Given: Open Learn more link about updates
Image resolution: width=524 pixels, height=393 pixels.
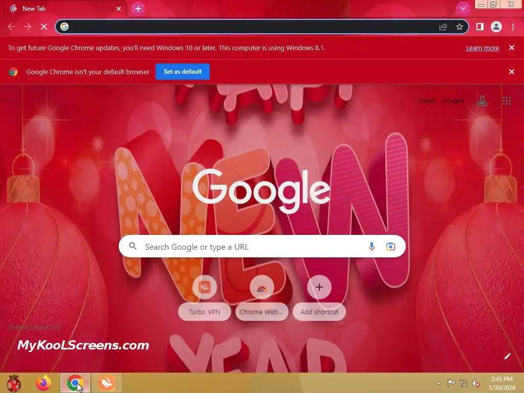Looking at the screenshot, I should coord(483,48).
